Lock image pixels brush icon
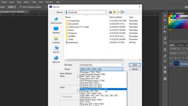Screen dimensions: 188x106 [179, 58]
